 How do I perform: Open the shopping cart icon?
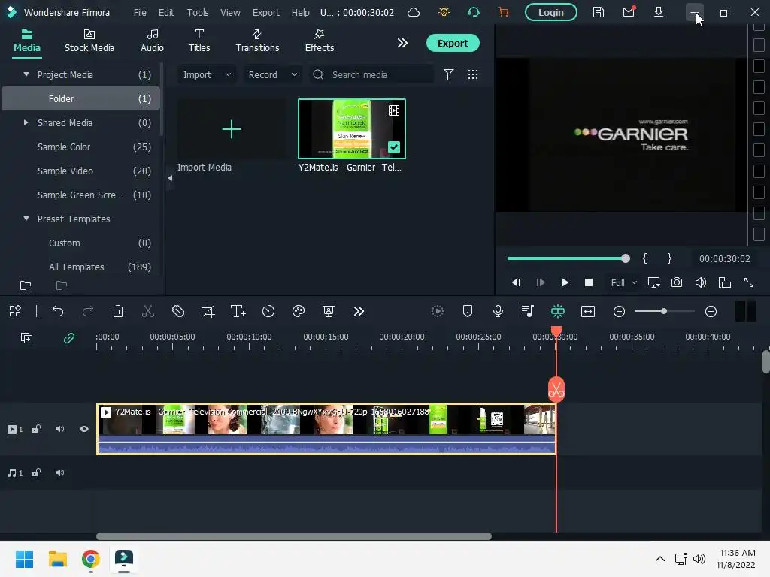click(503, 12)
